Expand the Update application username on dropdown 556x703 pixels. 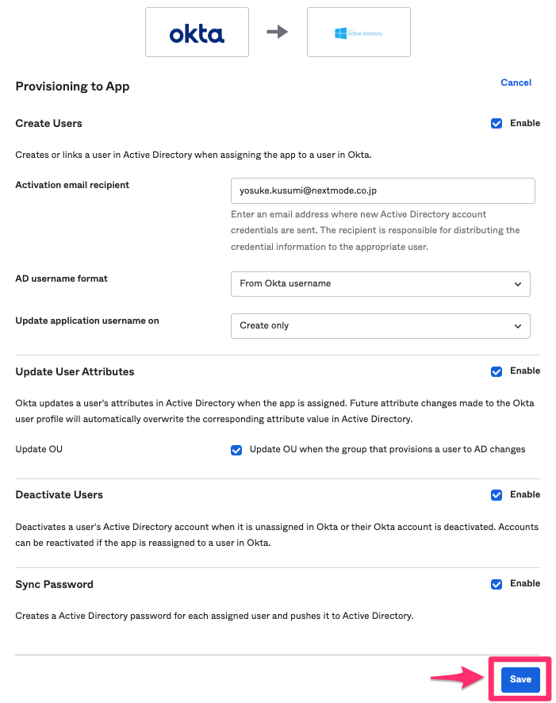(380, 326)
